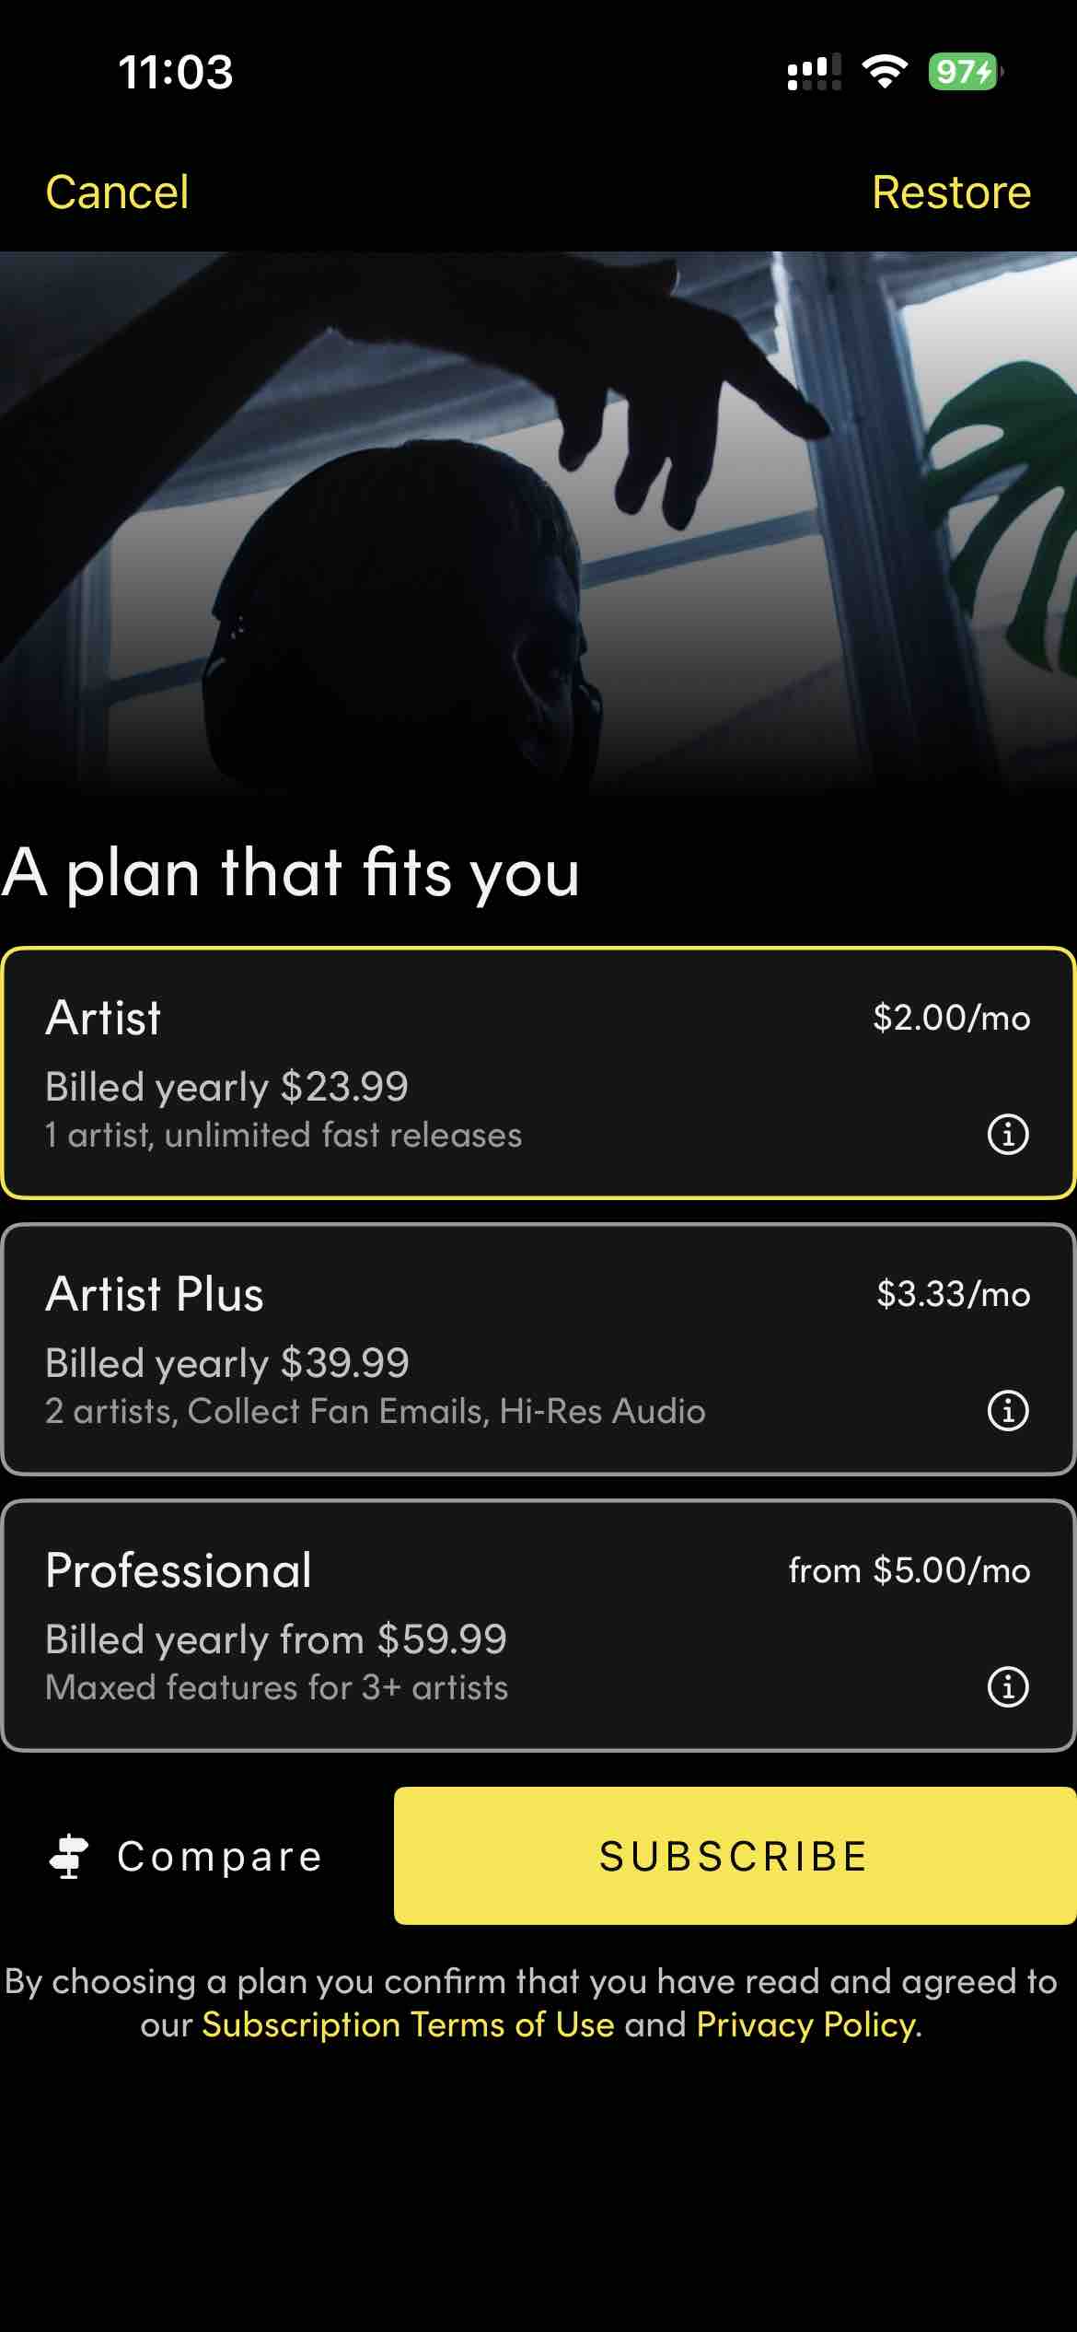Open Subscription Terms of Use link
1077x2332 pixels.
coord(408,2024)
